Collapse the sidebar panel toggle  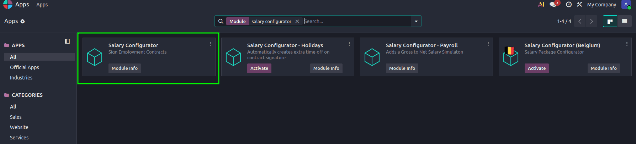coord(67,41)
